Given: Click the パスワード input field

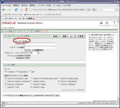Looking at the screenshot, I should 40,44.
